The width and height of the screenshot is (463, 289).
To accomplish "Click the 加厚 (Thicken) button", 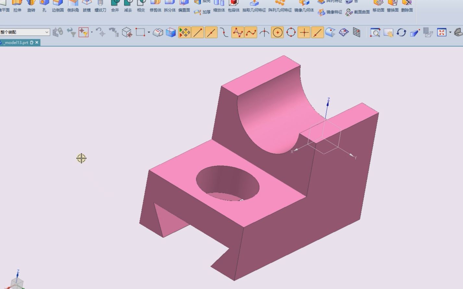I will [202, 12].
